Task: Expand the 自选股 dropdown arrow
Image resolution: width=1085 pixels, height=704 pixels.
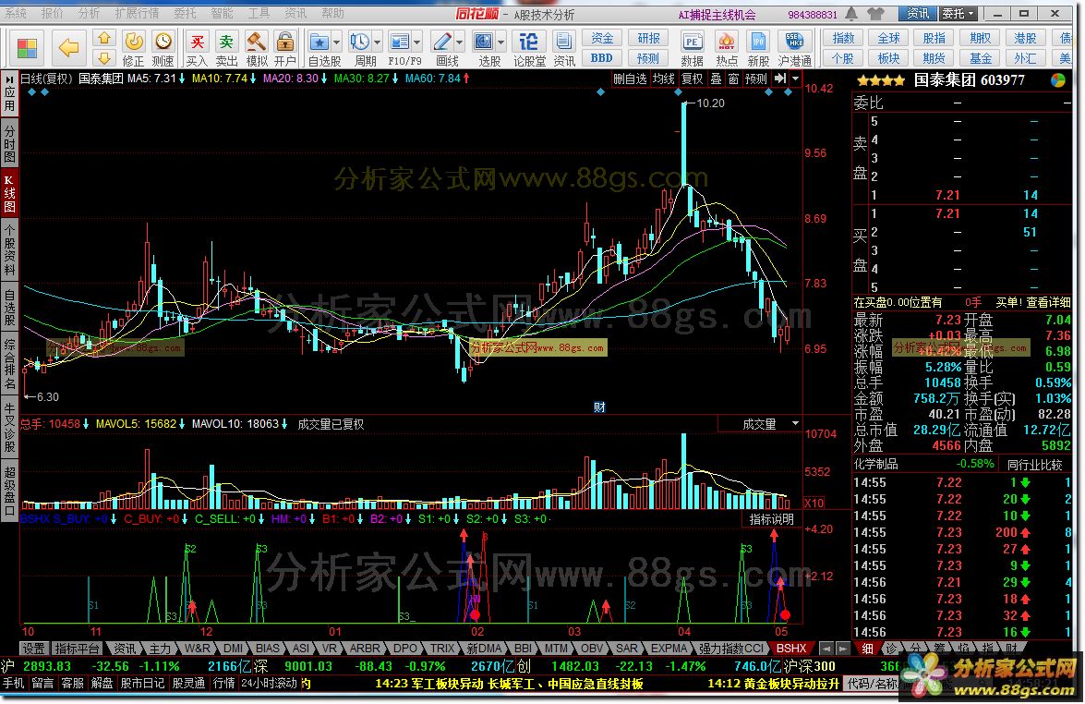Action: pos(337,42)
